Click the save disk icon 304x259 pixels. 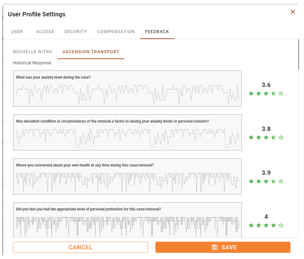[215, 247]
